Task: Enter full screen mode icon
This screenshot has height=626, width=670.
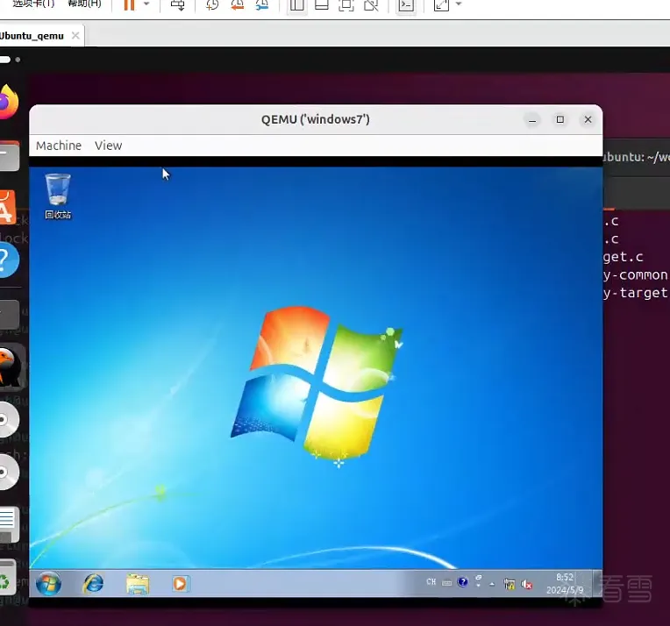Action: pos(346,4)
